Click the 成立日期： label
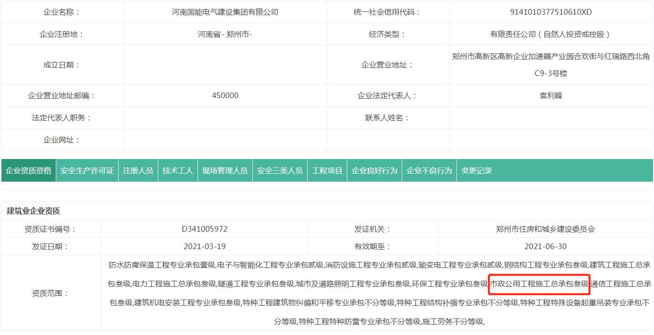 [x=62, y=65]
